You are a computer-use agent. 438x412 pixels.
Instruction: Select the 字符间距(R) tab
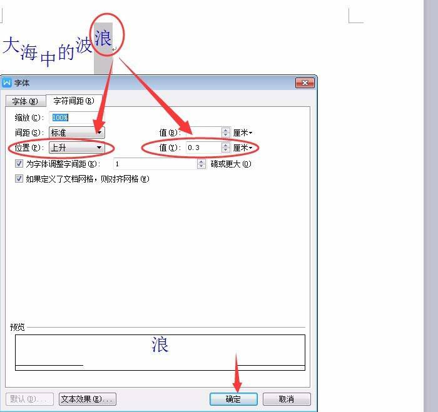[x=74, y=101]
